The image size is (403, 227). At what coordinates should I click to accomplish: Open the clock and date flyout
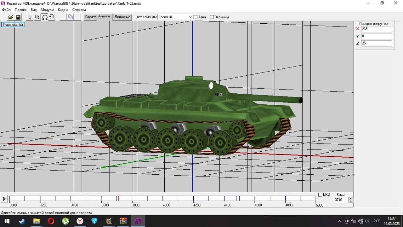(x=392, y=221)
